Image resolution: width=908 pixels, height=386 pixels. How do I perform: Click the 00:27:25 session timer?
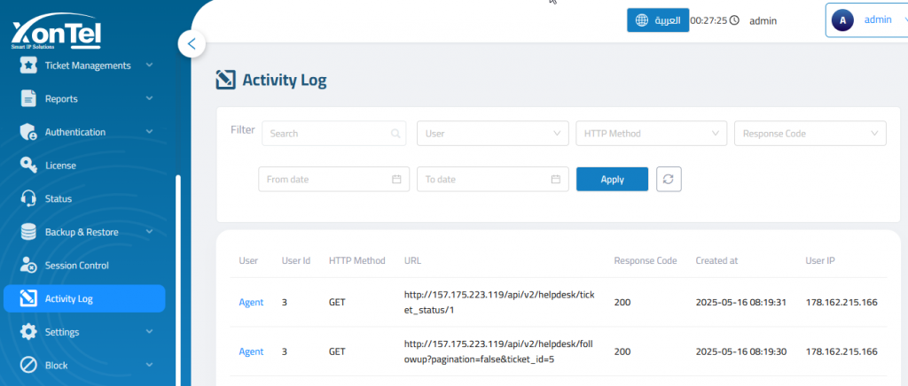708,20
